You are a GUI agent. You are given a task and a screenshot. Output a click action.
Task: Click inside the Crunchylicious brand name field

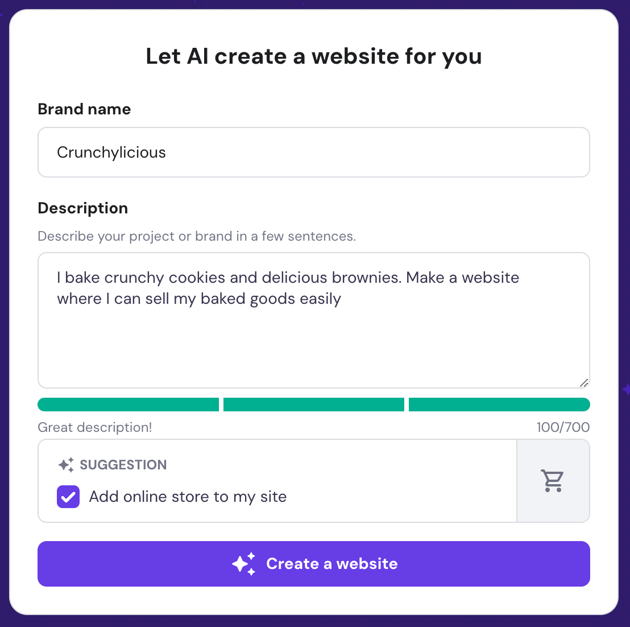[314, 152]
